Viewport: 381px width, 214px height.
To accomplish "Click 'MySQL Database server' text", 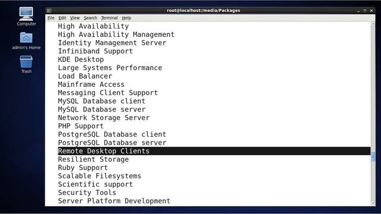I will (102, 109).
